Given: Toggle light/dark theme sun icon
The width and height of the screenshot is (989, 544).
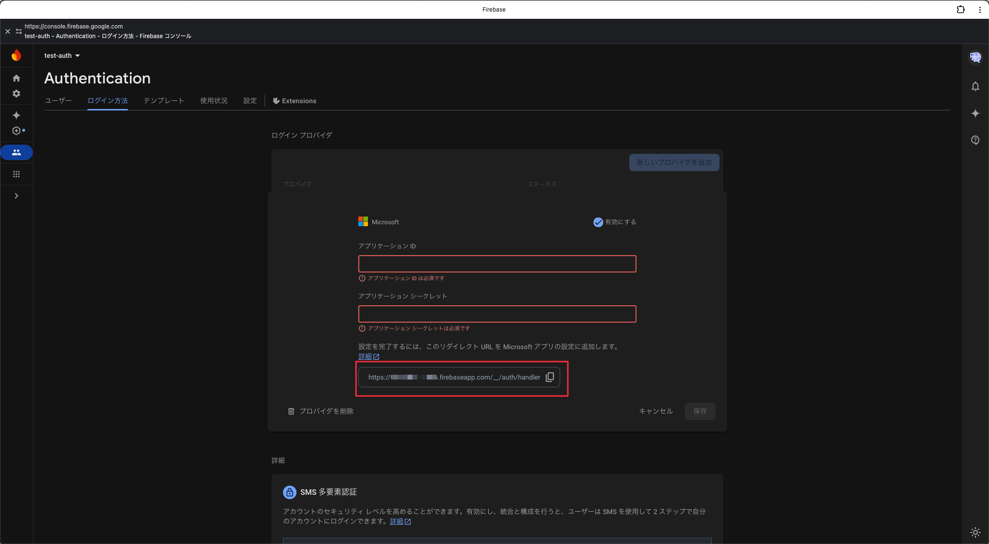Looking at the screenshot, I should click(975, 532).
